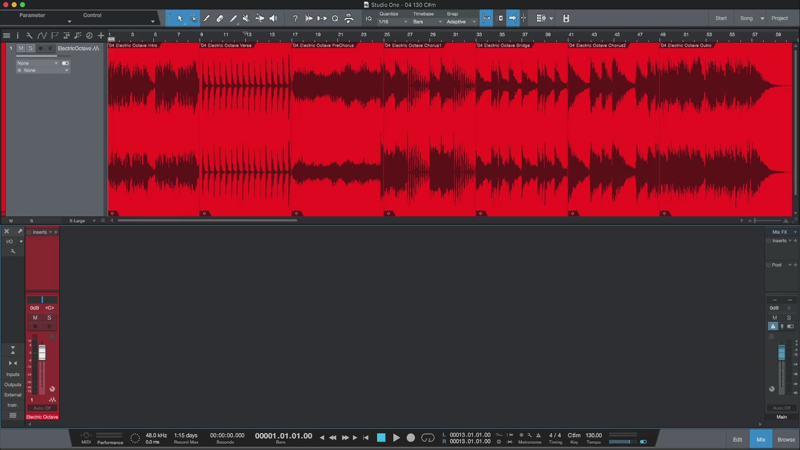Select the 04 Electric Octave Bridge clip
800x450 pixels.
point(521,125)
